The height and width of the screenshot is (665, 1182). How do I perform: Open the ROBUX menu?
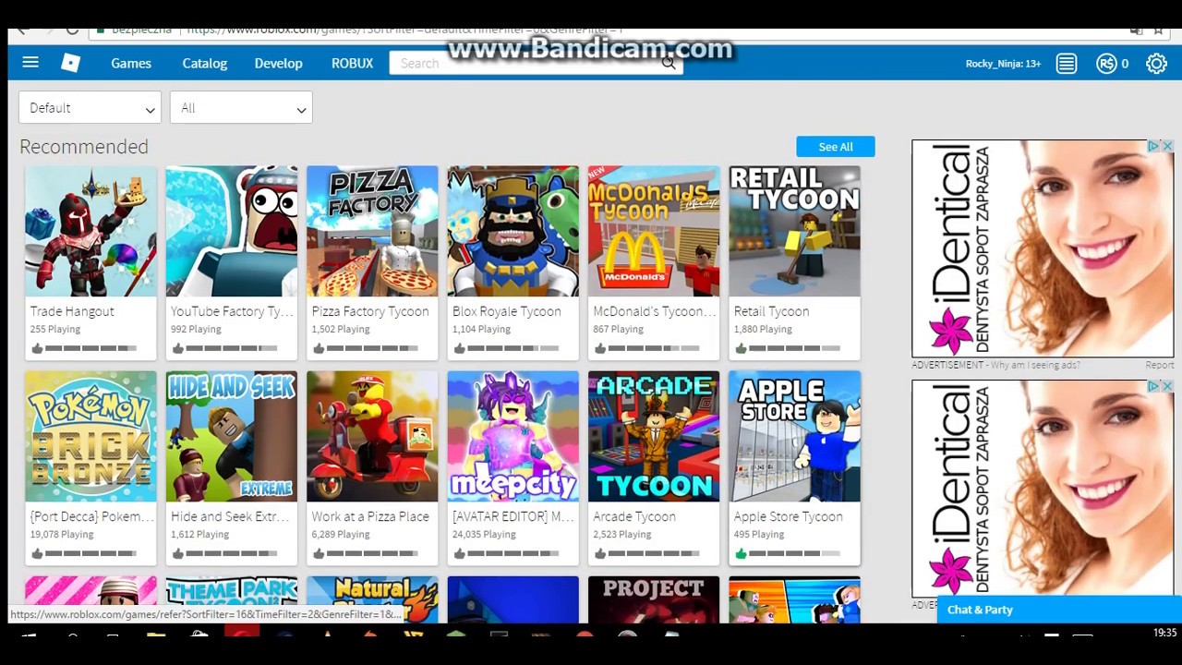[352, 63]
